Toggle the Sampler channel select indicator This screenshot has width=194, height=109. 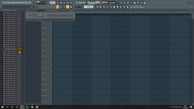click(45, 15)
